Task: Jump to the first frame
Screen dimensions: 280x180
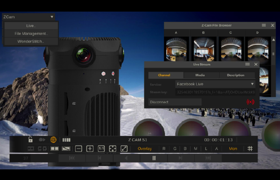Action: pos(72,158)
